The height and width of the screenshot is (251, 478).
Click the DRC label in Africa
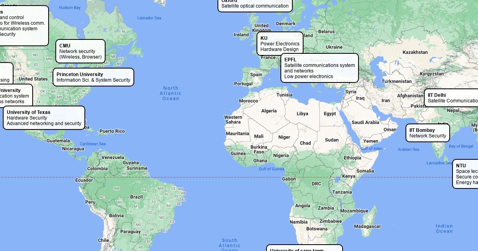[x=316, y=184]
